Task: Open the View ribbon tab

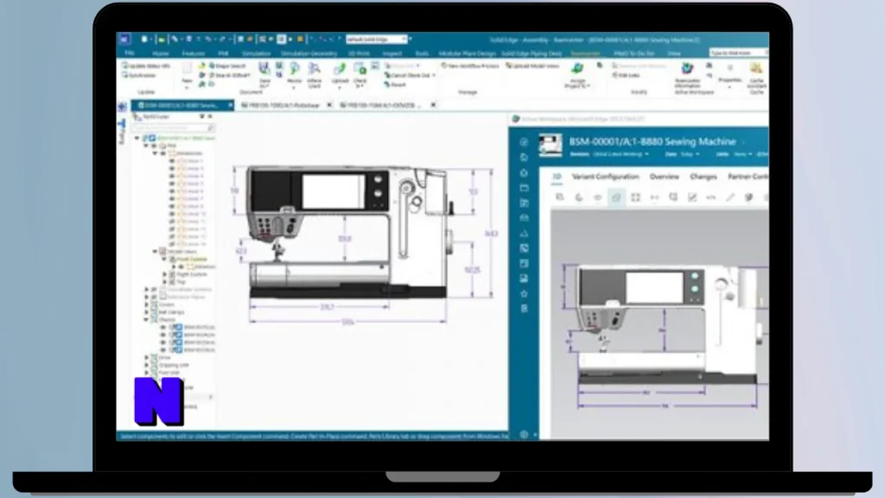Action: click(x=674, y=53)
